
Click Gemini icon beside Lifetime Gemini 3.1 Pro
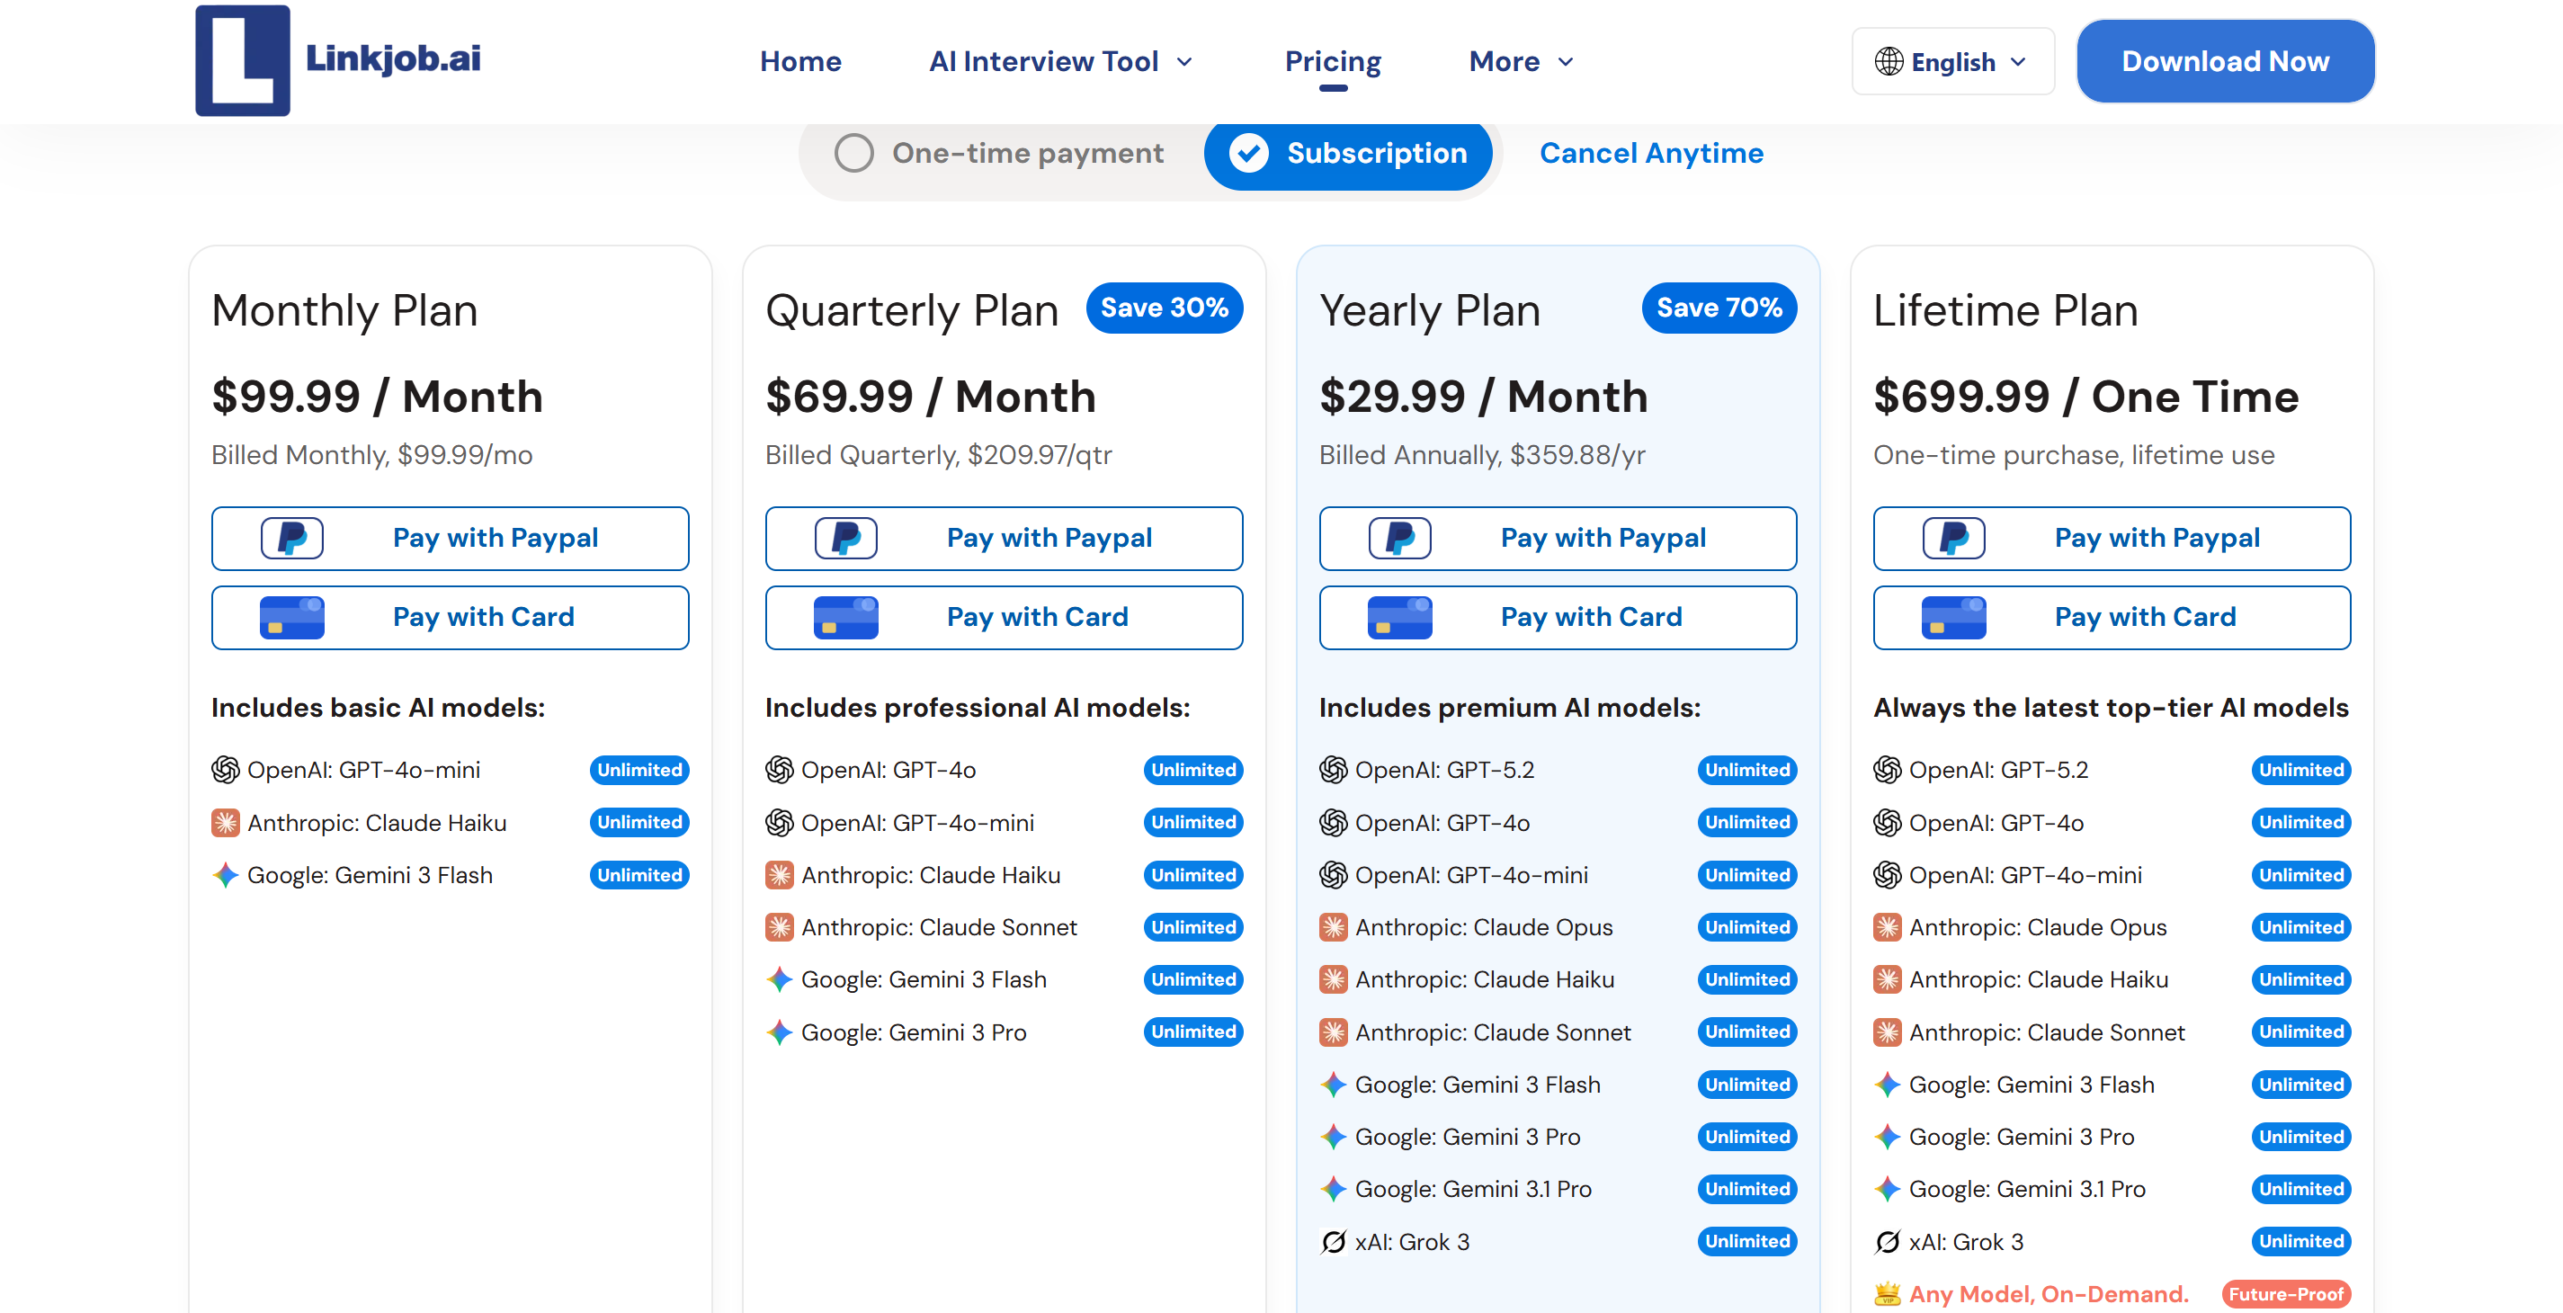(1889, 1189)
